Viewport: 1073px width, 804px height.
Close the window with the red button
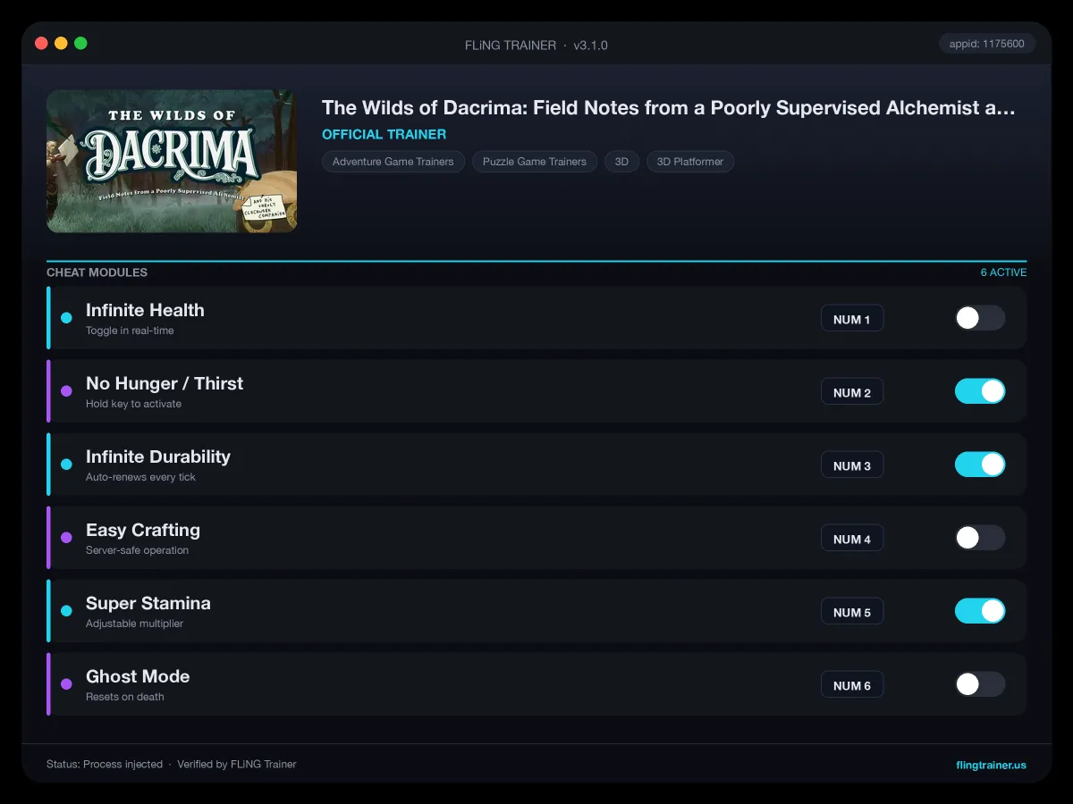point(41,43)
